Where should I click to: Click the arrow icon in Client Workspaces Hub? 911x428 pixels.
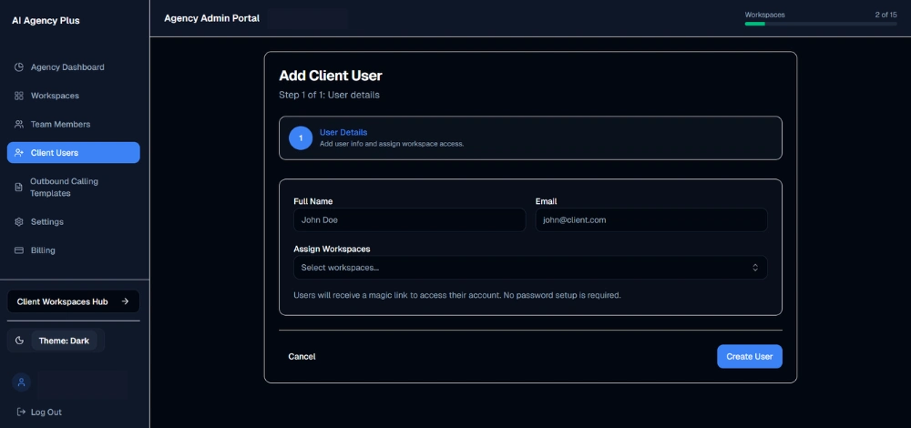[125, 301]
